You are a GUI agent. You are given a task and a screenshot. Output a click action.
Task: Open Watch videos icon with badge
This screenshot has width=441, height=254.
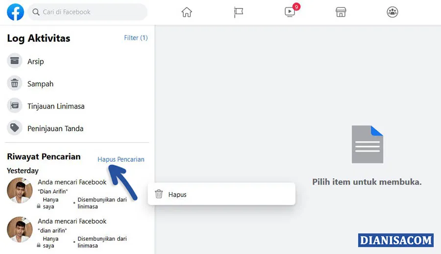(x=290, y=12)
